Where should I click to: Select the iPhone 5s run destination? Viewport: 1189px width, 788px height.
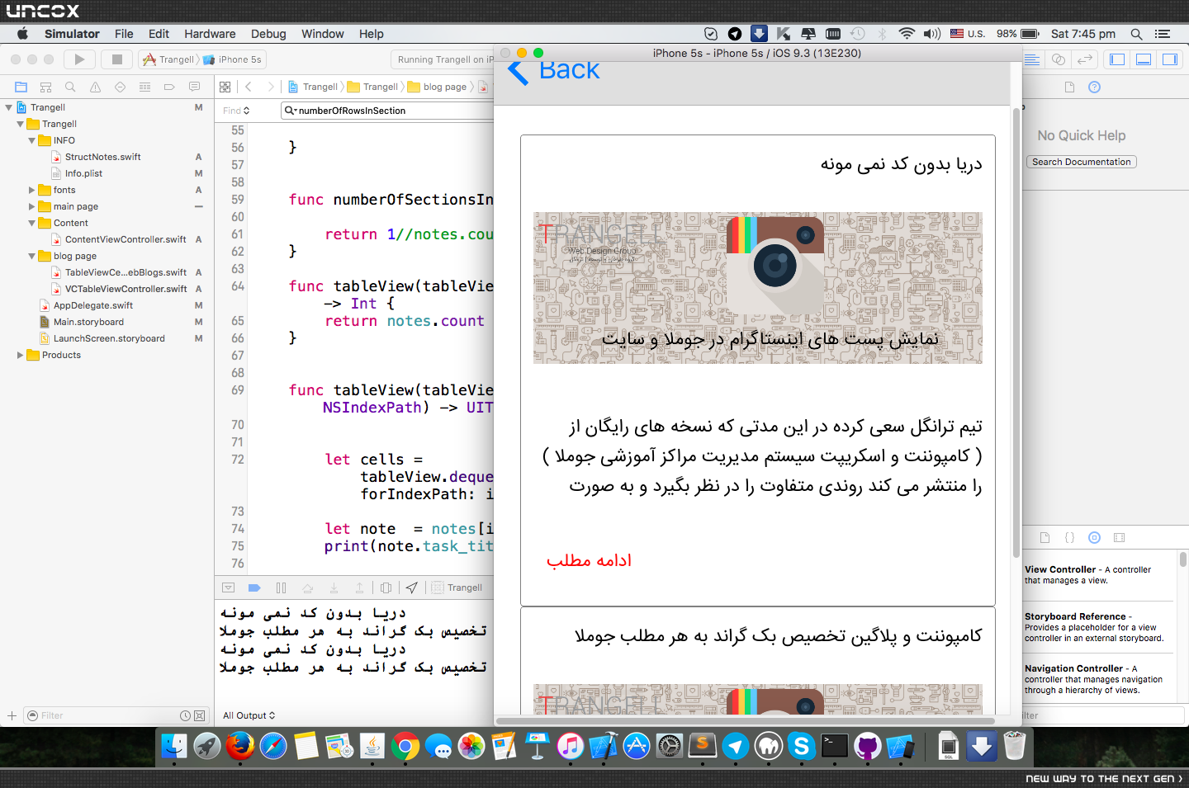point(233,59)
